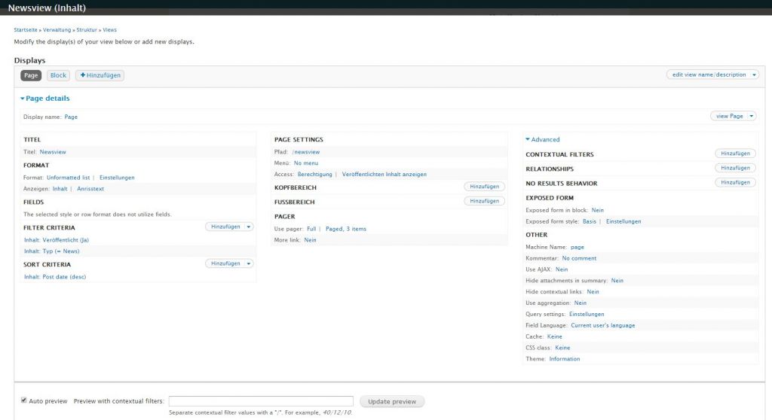Collapse the Page details section

point(45,99)
